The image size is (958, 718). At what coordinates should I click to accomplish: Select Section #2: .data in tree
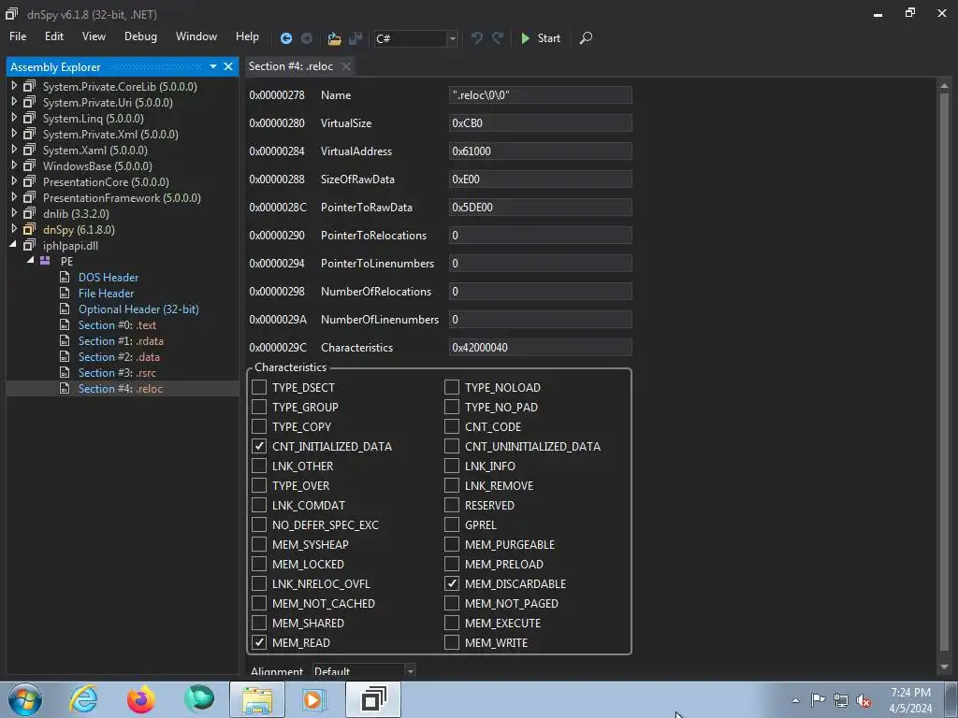pos(119,356)
